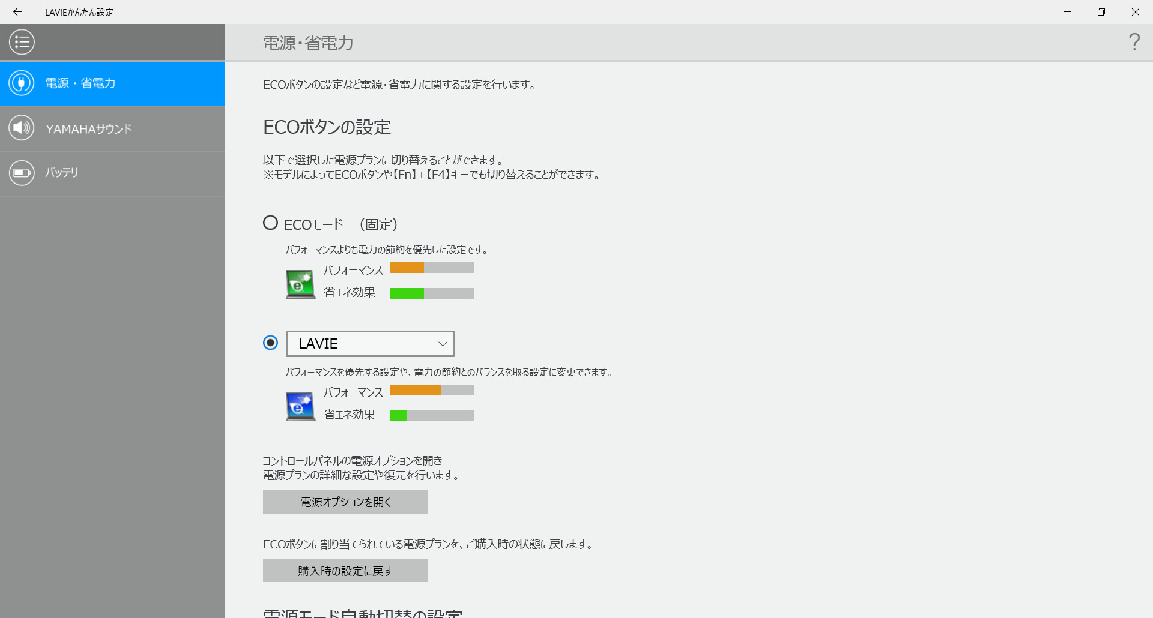Deselect the currently active plan radio button
Image resolution: width=1153 pixels, height=618 pixels.
pyautogui.click(x=270, y=343)
